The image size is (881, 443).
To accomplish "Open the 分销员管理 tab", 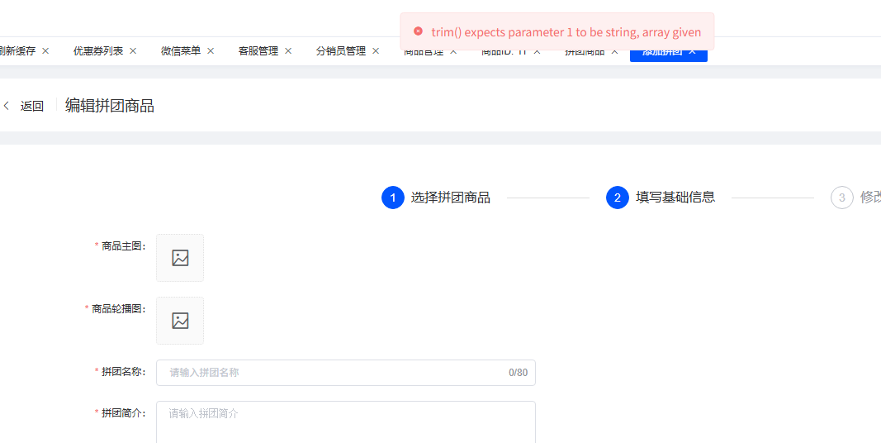I will coord(340,50).
